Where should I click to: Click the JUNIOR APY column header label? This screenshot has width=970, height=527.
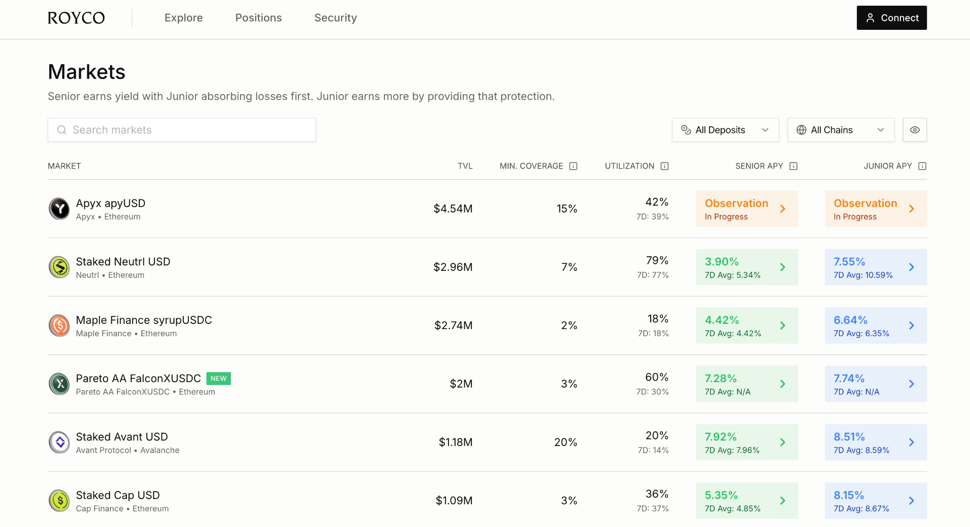(888, 166)
